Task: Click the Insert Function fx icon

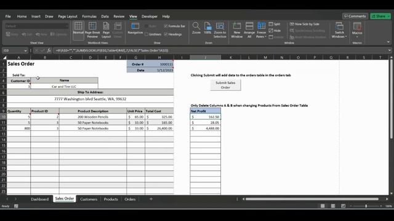Action: (x=49, y=50)
